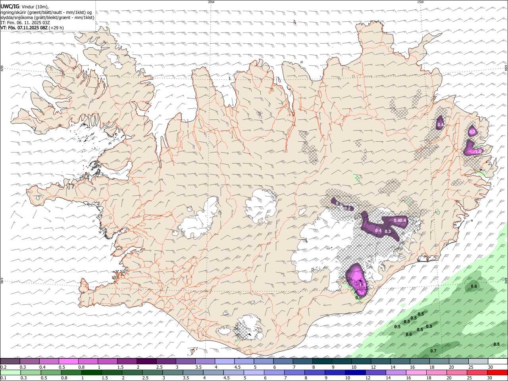Select the deep blue 10 swatch in rain legend

(x=355, y=373)
